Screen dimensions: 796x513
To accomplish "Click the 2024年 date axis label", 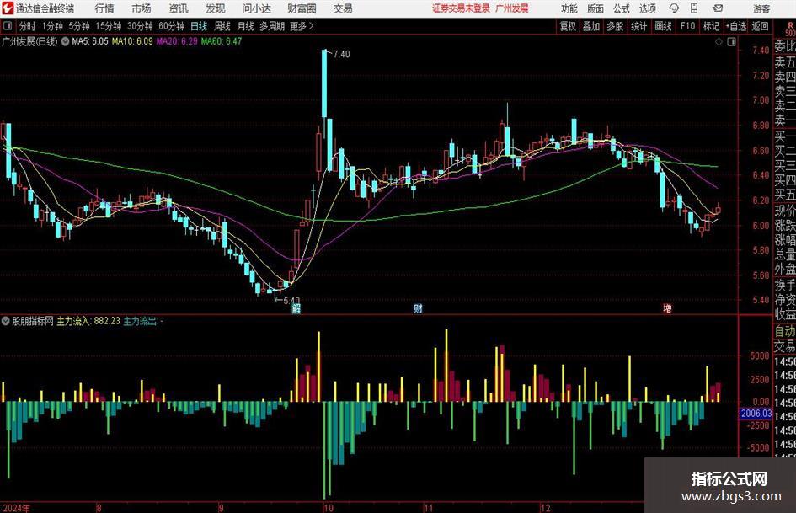I will [x=16, y=508].
